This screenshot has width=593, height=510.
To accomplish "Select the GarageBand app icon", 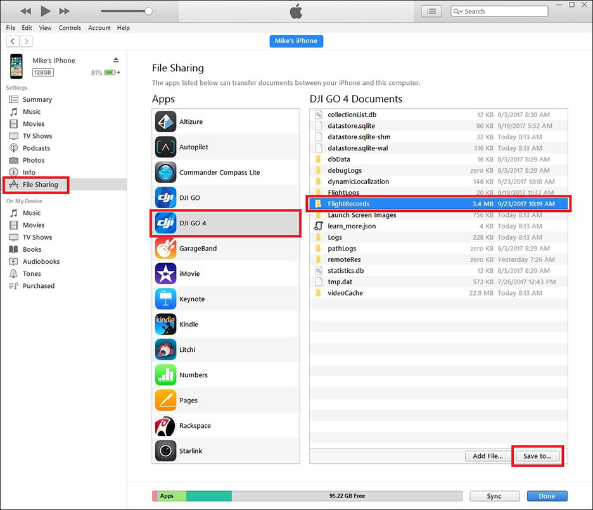I will (165, 248).
